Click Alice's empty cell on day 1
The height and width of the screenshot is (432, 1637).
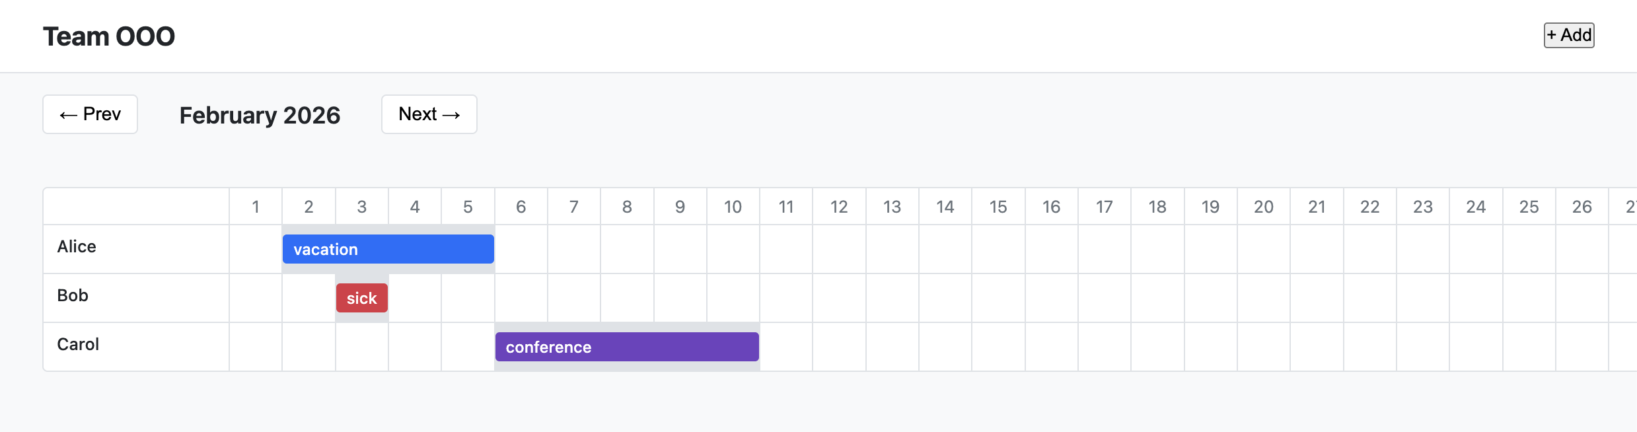(256, 249)
